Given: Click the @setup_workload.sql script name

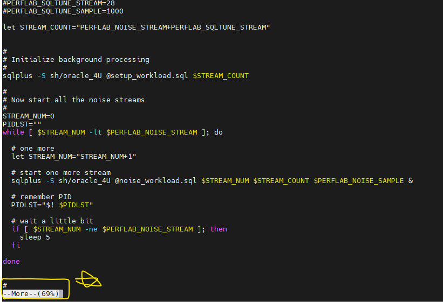Looking at the screenshot, I should point(147,76).
